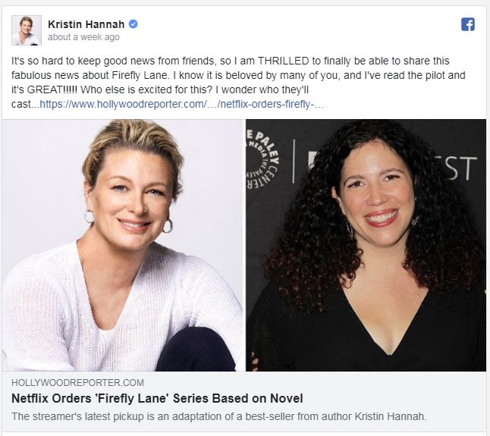Viewport: 490px width, 436px height.
Task: Click the curly-haired woman's photo on the right
Action: tap(366, 245)
